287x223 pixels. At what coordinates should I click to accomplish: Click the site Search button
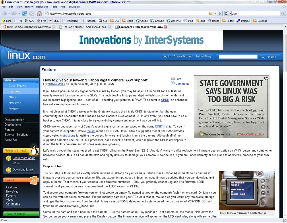click(x=269, y=57)
